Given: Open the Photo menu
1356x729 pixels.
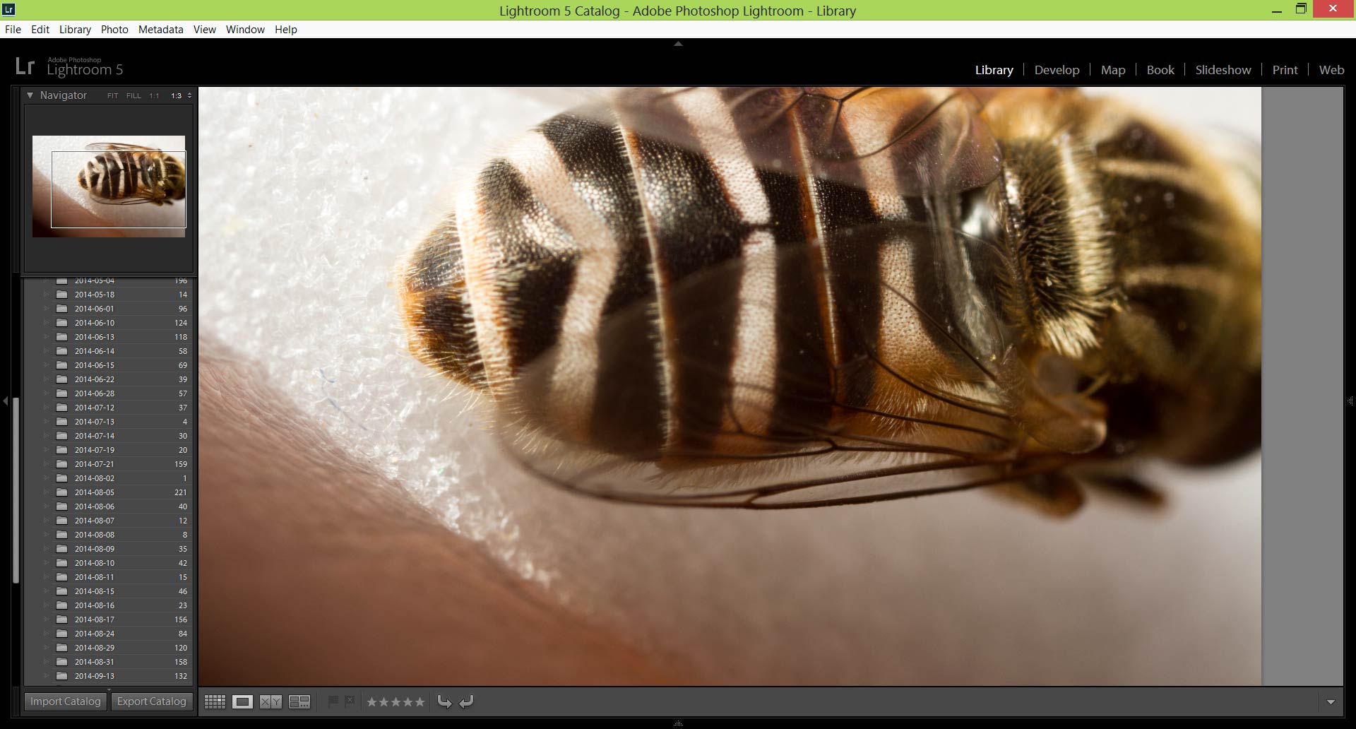Looking at the screenshot, I should click(114, 29).
